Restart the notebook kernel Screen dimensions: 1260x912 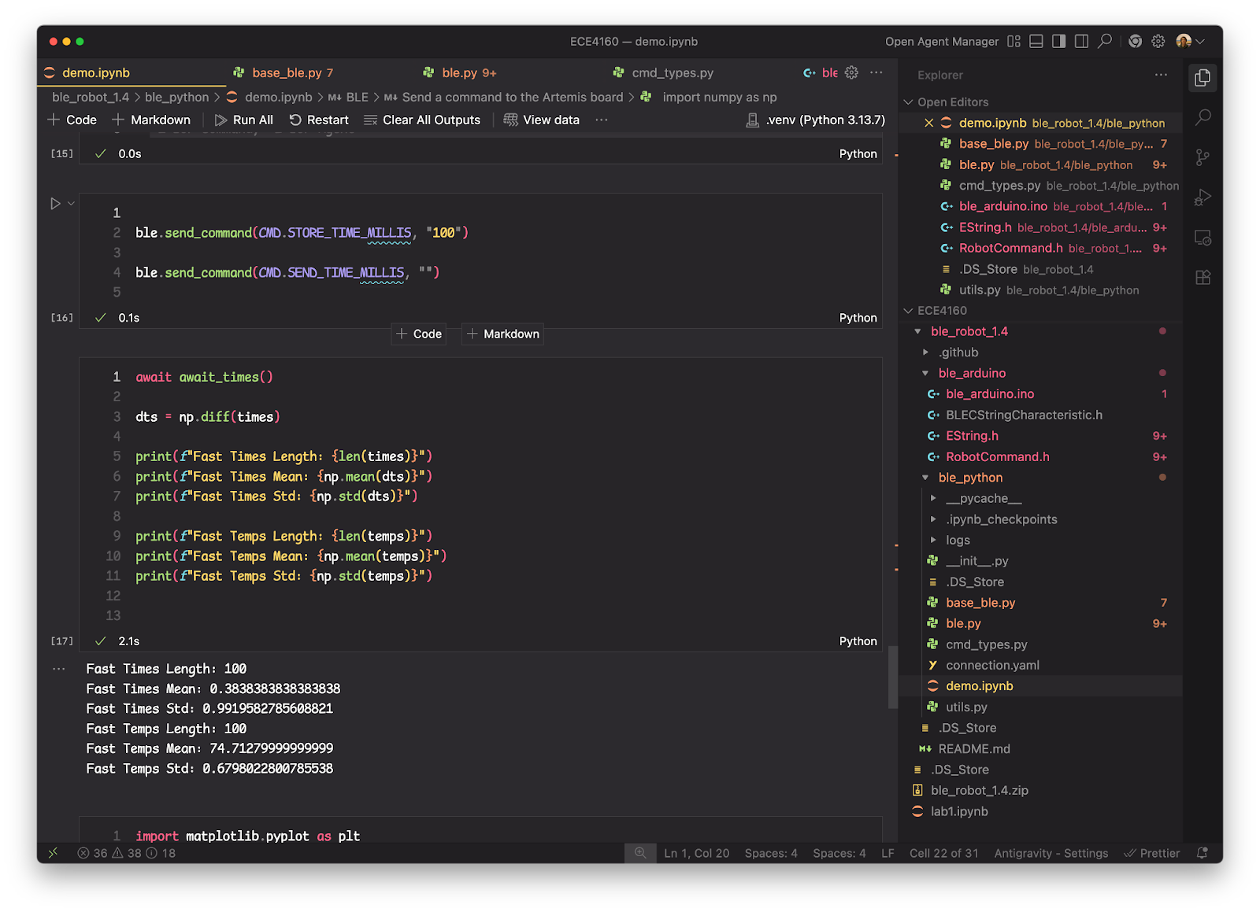tap(319, 120)
